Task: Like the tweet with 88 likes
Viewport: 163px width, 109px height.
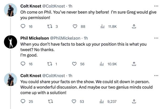Action: click(x=75, y=26)
